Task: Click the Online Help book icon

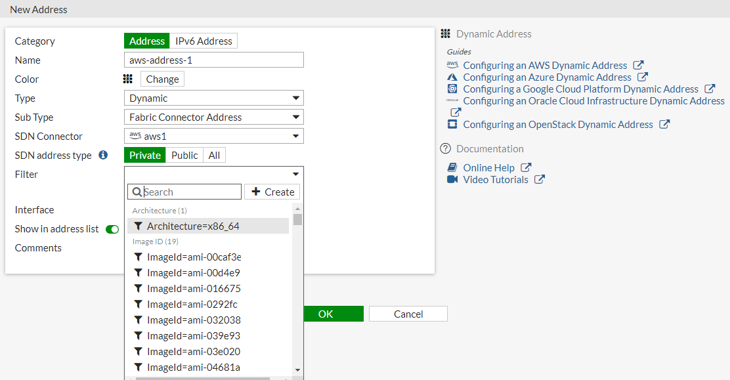Action: coord(452,168)
